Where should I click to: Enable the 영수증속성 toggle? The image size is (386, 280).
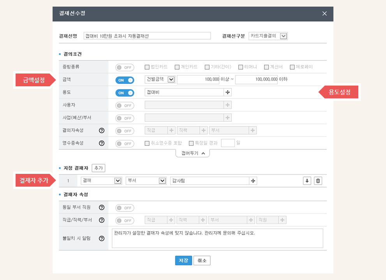[x=125, y=143]
